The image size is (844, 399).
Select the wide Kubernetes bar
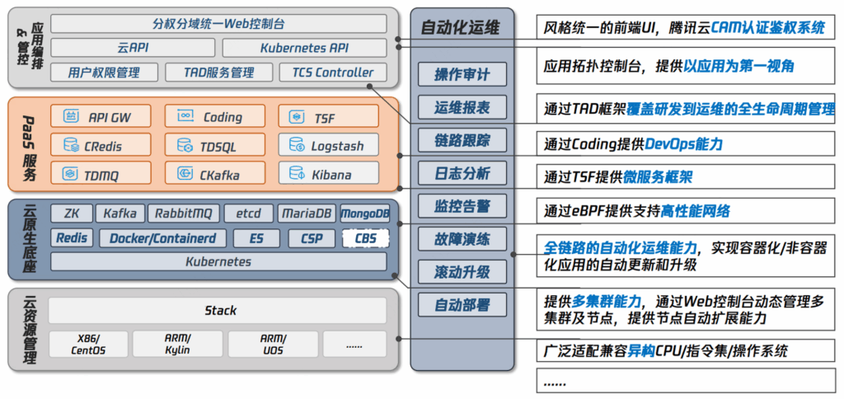coord(218,261)
